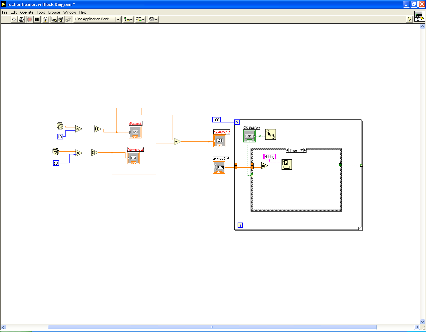Click the numeric constant 100

pos(216,120)
